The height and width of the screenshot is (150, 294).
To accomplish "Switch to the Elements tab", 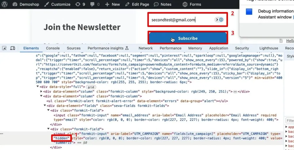I will [31, 48].
